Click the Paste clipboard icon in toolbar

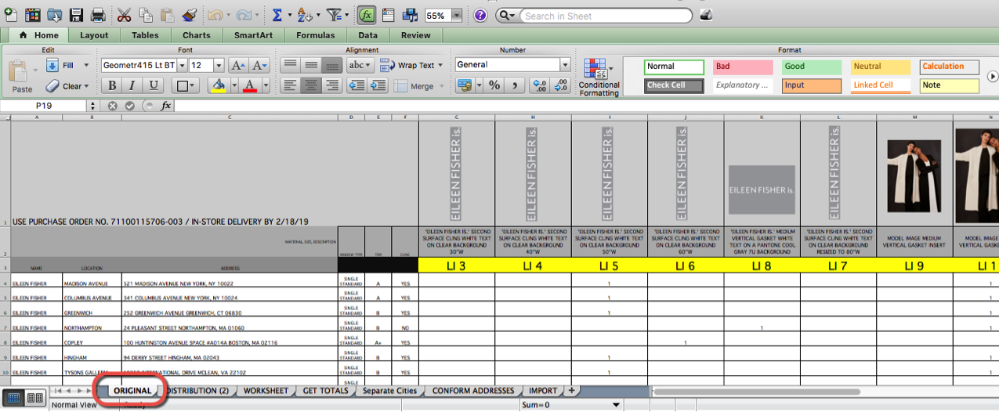coord(167,15)
